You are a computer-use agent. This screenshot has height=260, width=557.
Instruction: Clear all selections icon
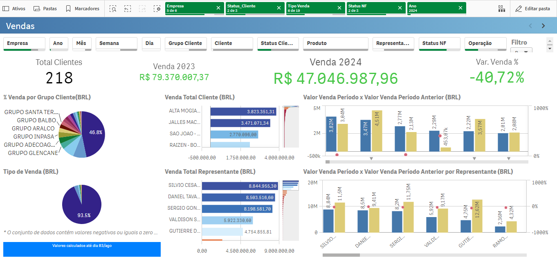(x=157, y=9)
